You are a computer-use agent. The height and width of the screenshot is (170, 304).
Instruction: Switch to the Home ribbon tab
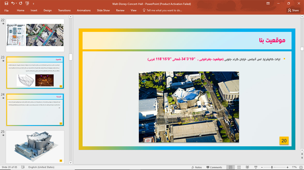[x=21, y=11]
